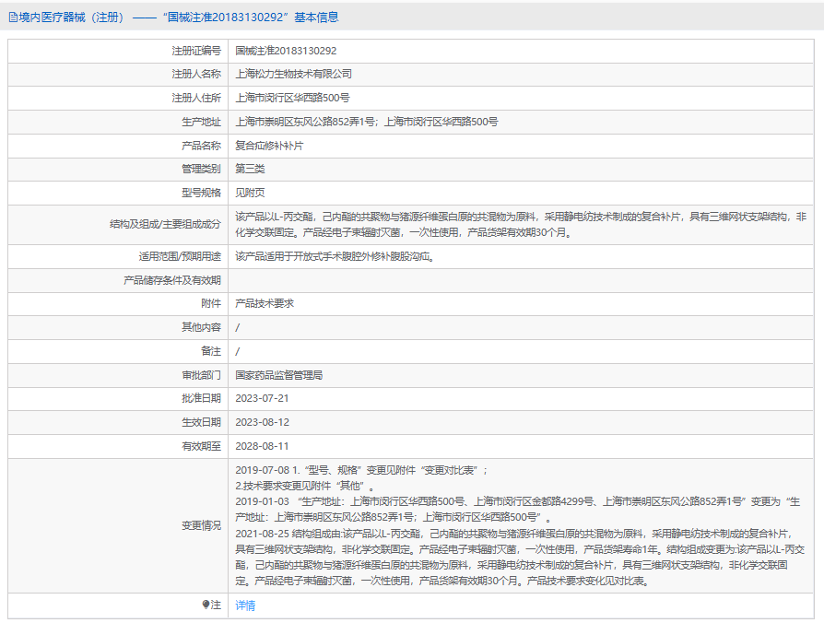This screenshot has height=623, width=824.
Task: Click management category value 第三类
Action: (x=250, y=169)
